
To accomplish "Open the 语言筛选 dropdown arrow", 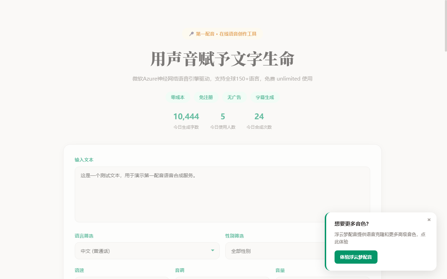I will click(x=213, y=250).
